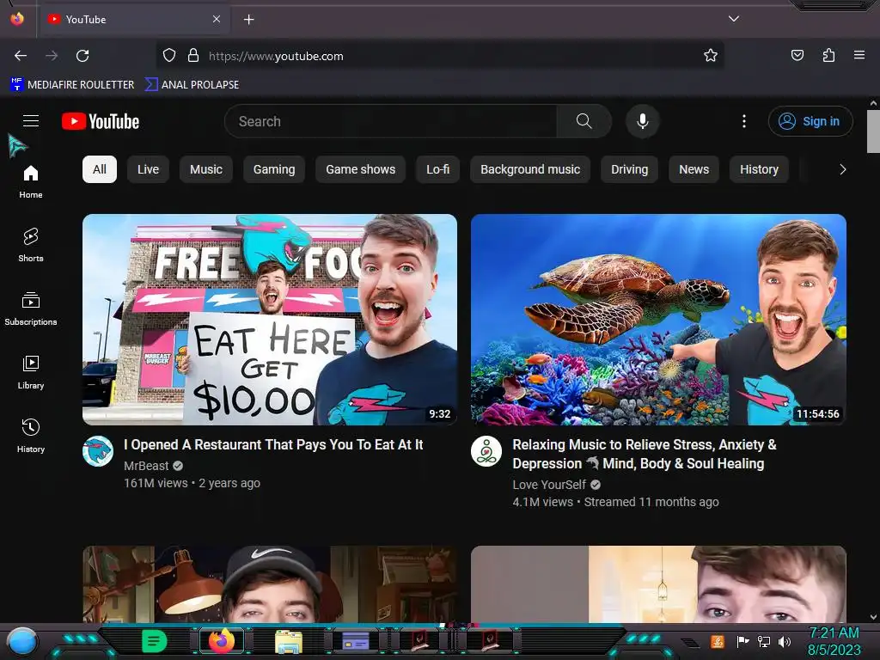
Task: Select the Gaming filter chip
Action: click(274, 169)
